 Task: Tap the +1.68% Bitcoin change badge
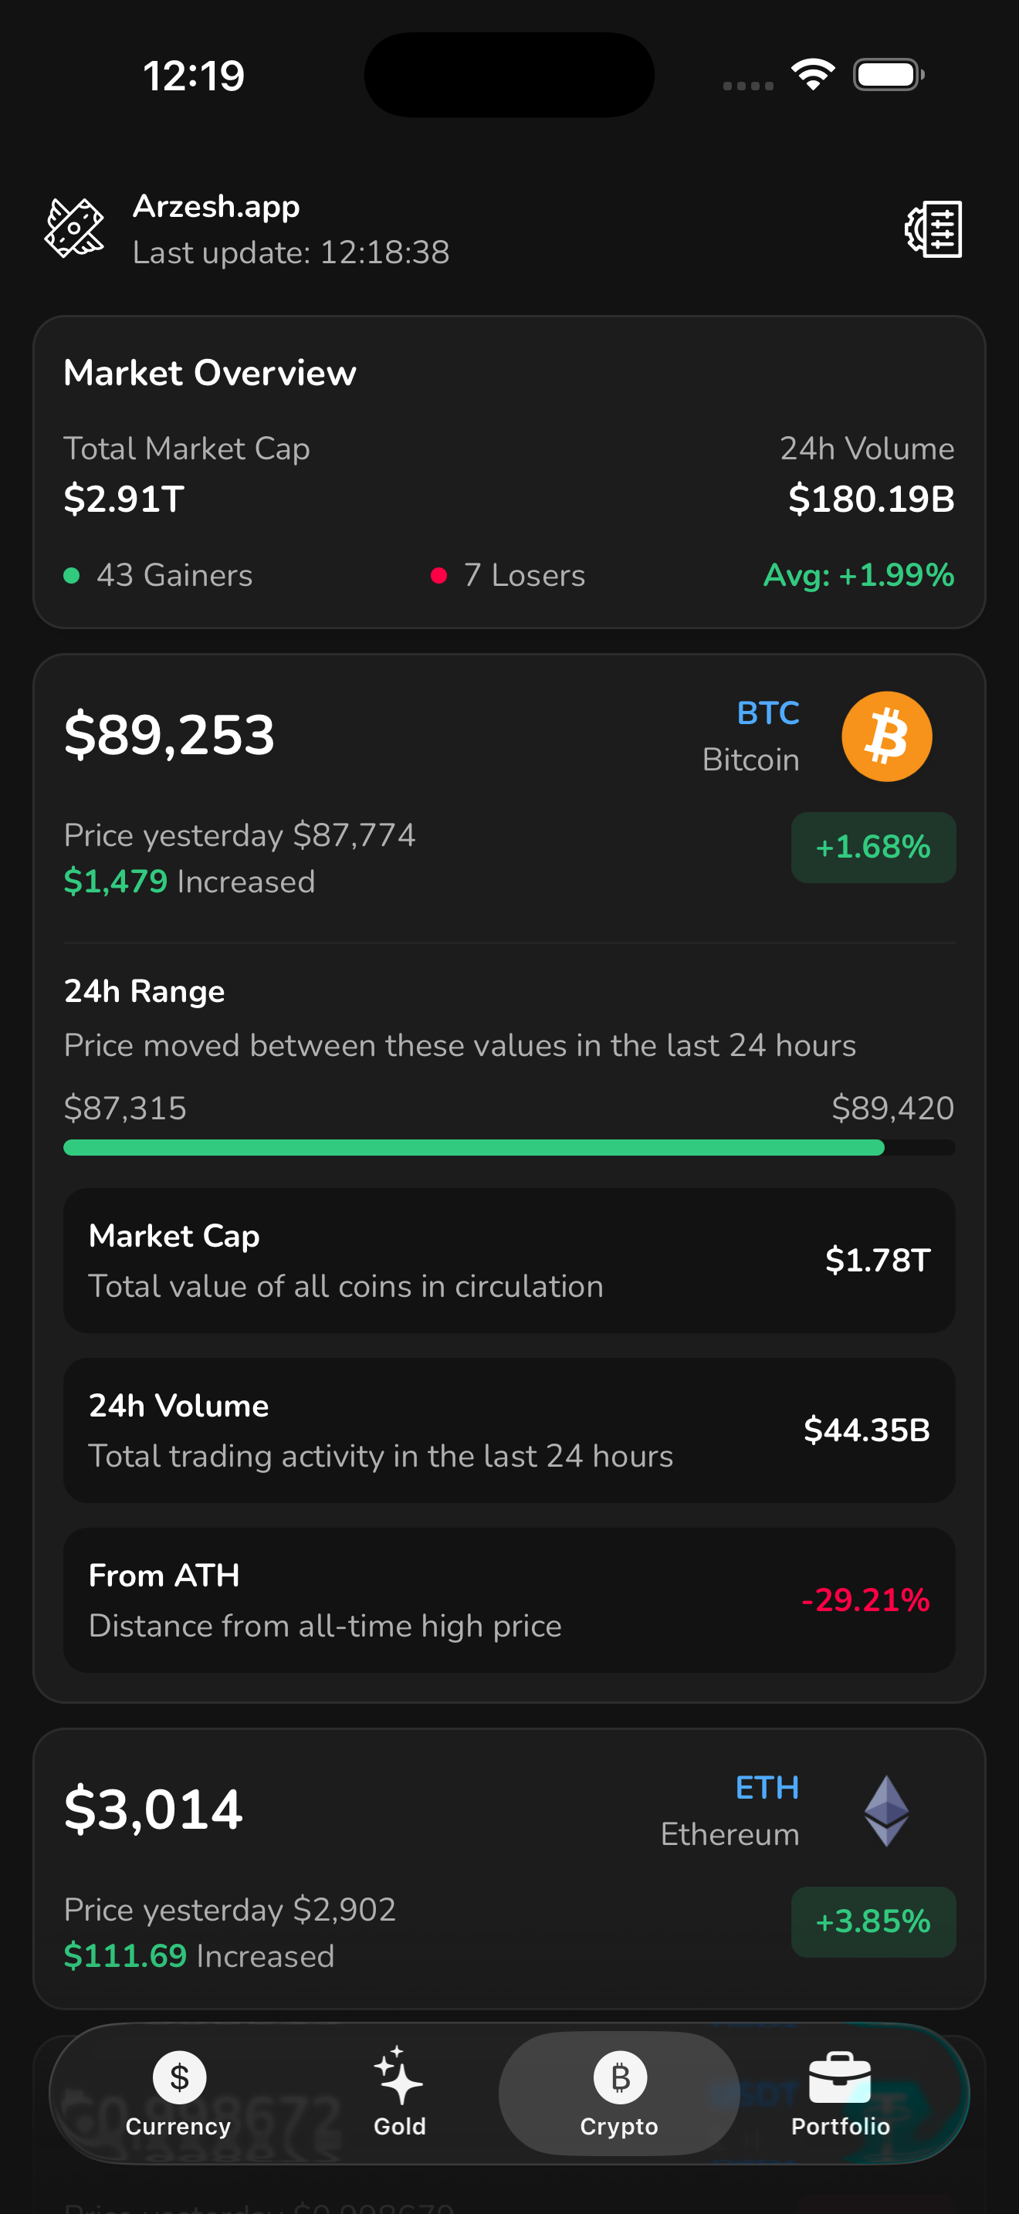(873, 848)
